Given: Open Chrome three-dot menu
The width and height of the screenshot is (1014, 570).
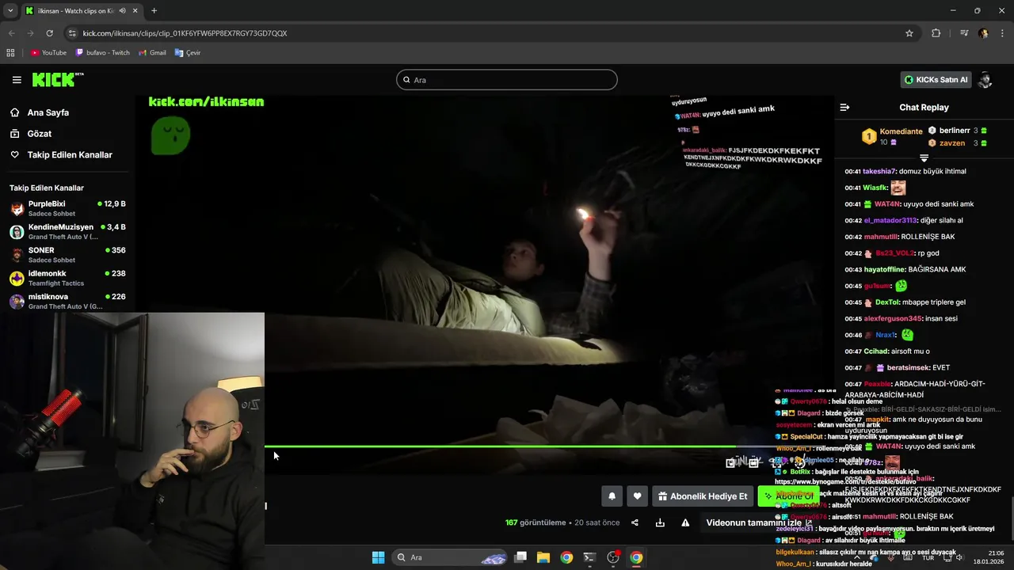Looking at the screenshot, I should (1002, 33).
